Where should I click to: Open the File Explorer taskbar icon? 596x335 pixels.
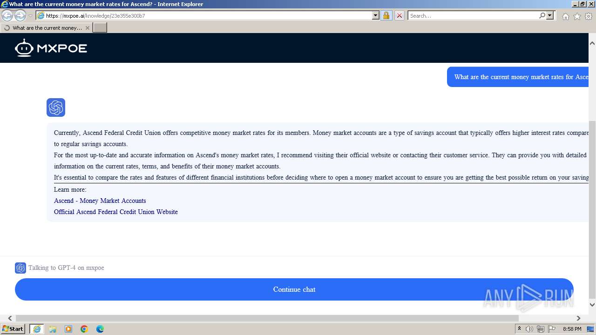point(53,329)
